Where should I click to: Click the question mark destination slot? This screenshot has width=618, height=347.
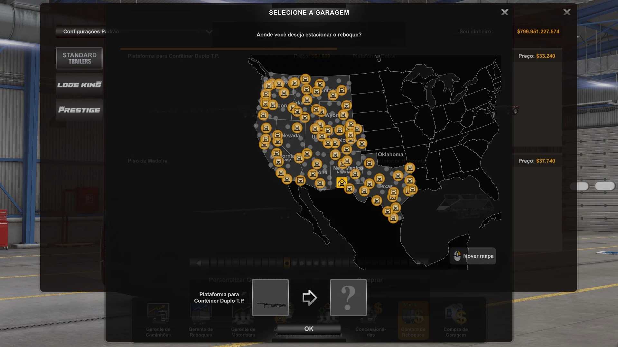pyautogui.click(x=348, y=298)
